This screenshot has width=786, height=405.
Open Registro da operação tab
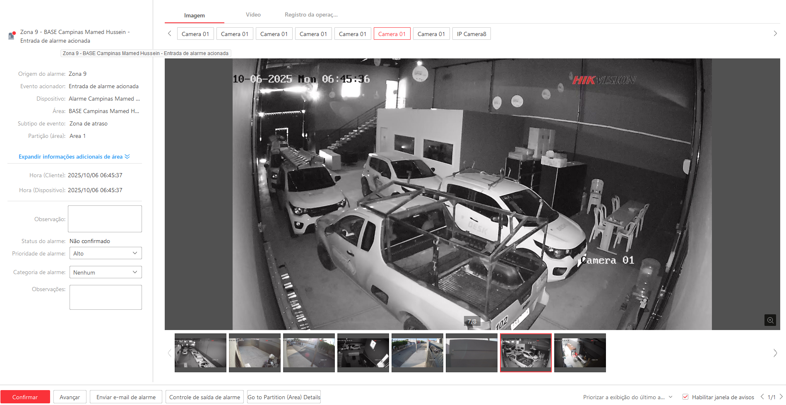(311, 14)
